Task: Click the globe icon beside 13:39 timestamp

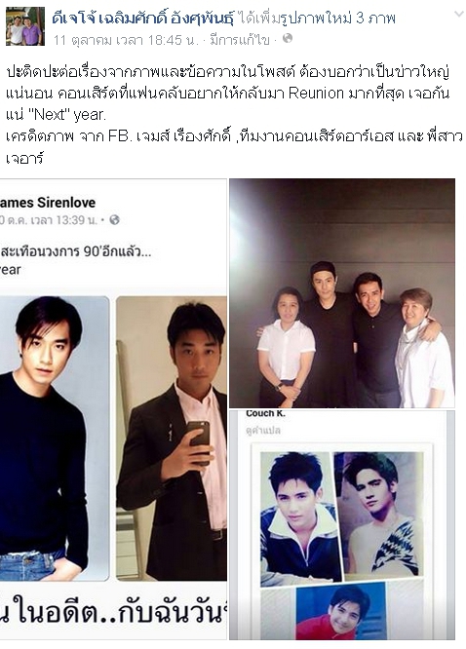Action: (114, 220)
